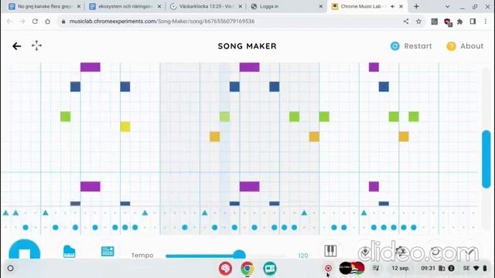Edit the tempo value 120

click(302, 256)
